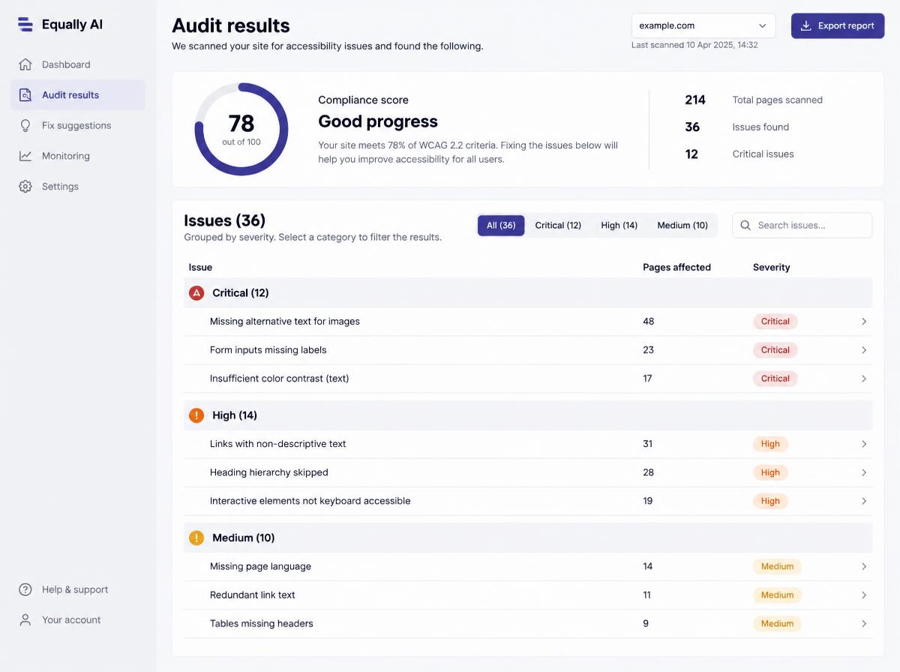Click the Critical (12) group header row

[528, 293]
